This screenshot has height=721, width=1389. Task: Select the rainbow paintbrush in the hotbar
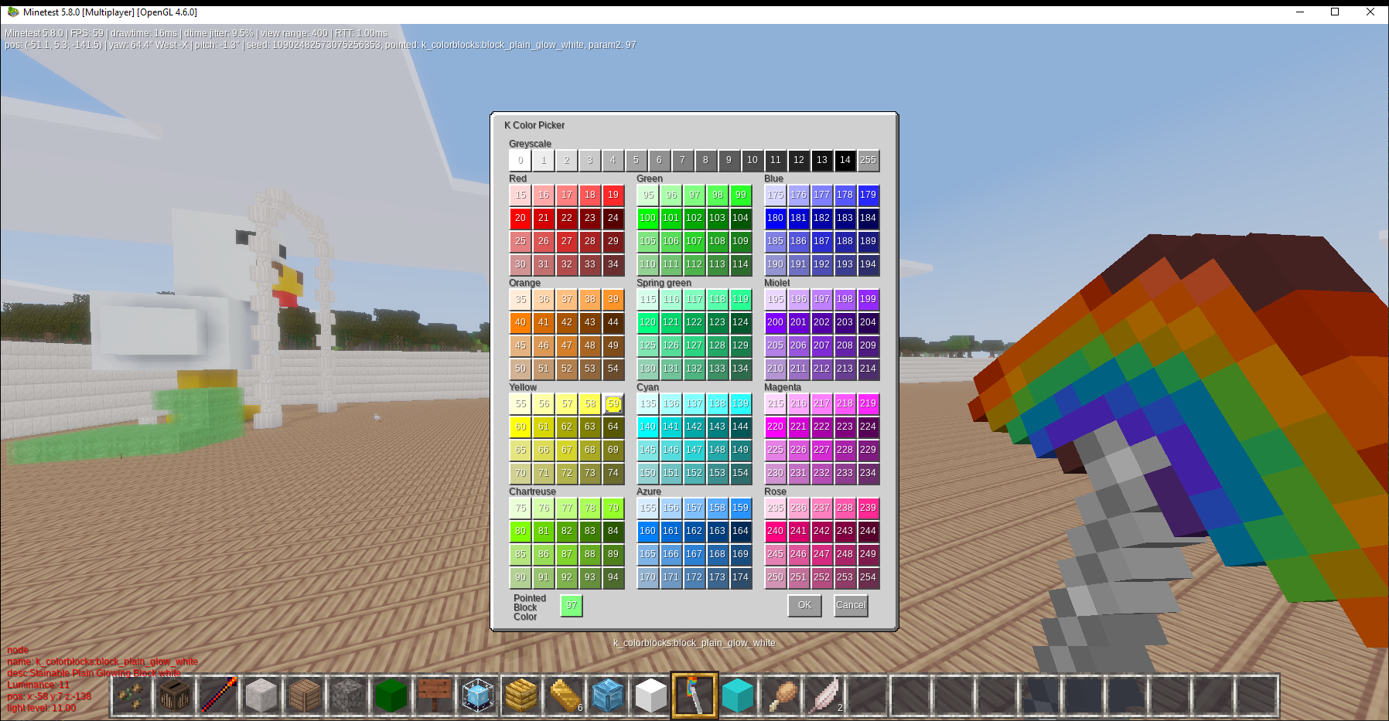click(x=694, y=695)
